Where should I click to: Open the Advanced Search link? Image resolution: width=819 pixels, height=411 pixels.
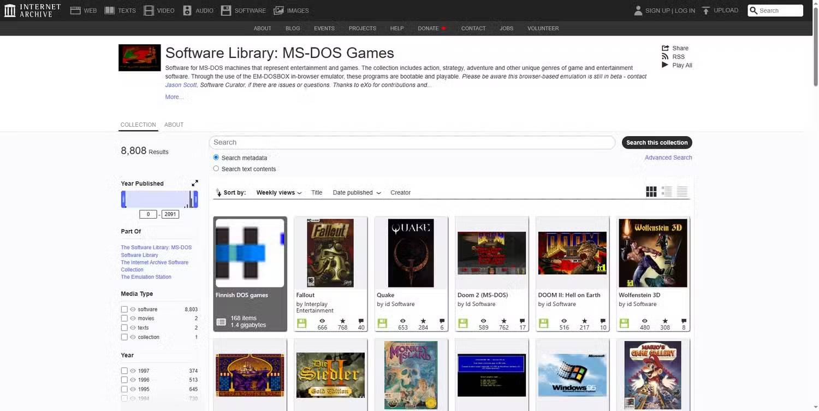pyautogui.click(x=668, y=157)
